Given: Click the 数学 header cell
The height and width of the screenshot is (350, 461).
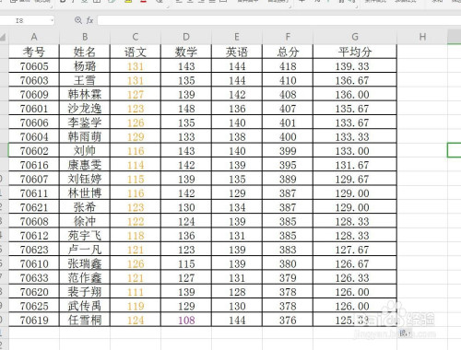Looking at the screenshot, I should click(186, 52).
